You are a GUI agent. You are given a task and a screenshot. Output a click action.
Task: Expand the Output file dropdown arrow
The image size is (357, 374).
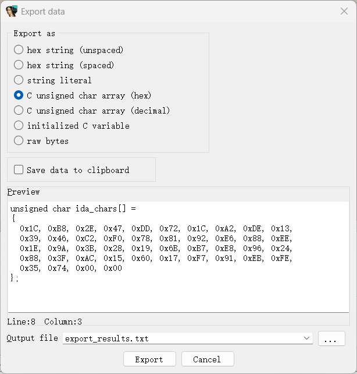pos(306,338)
